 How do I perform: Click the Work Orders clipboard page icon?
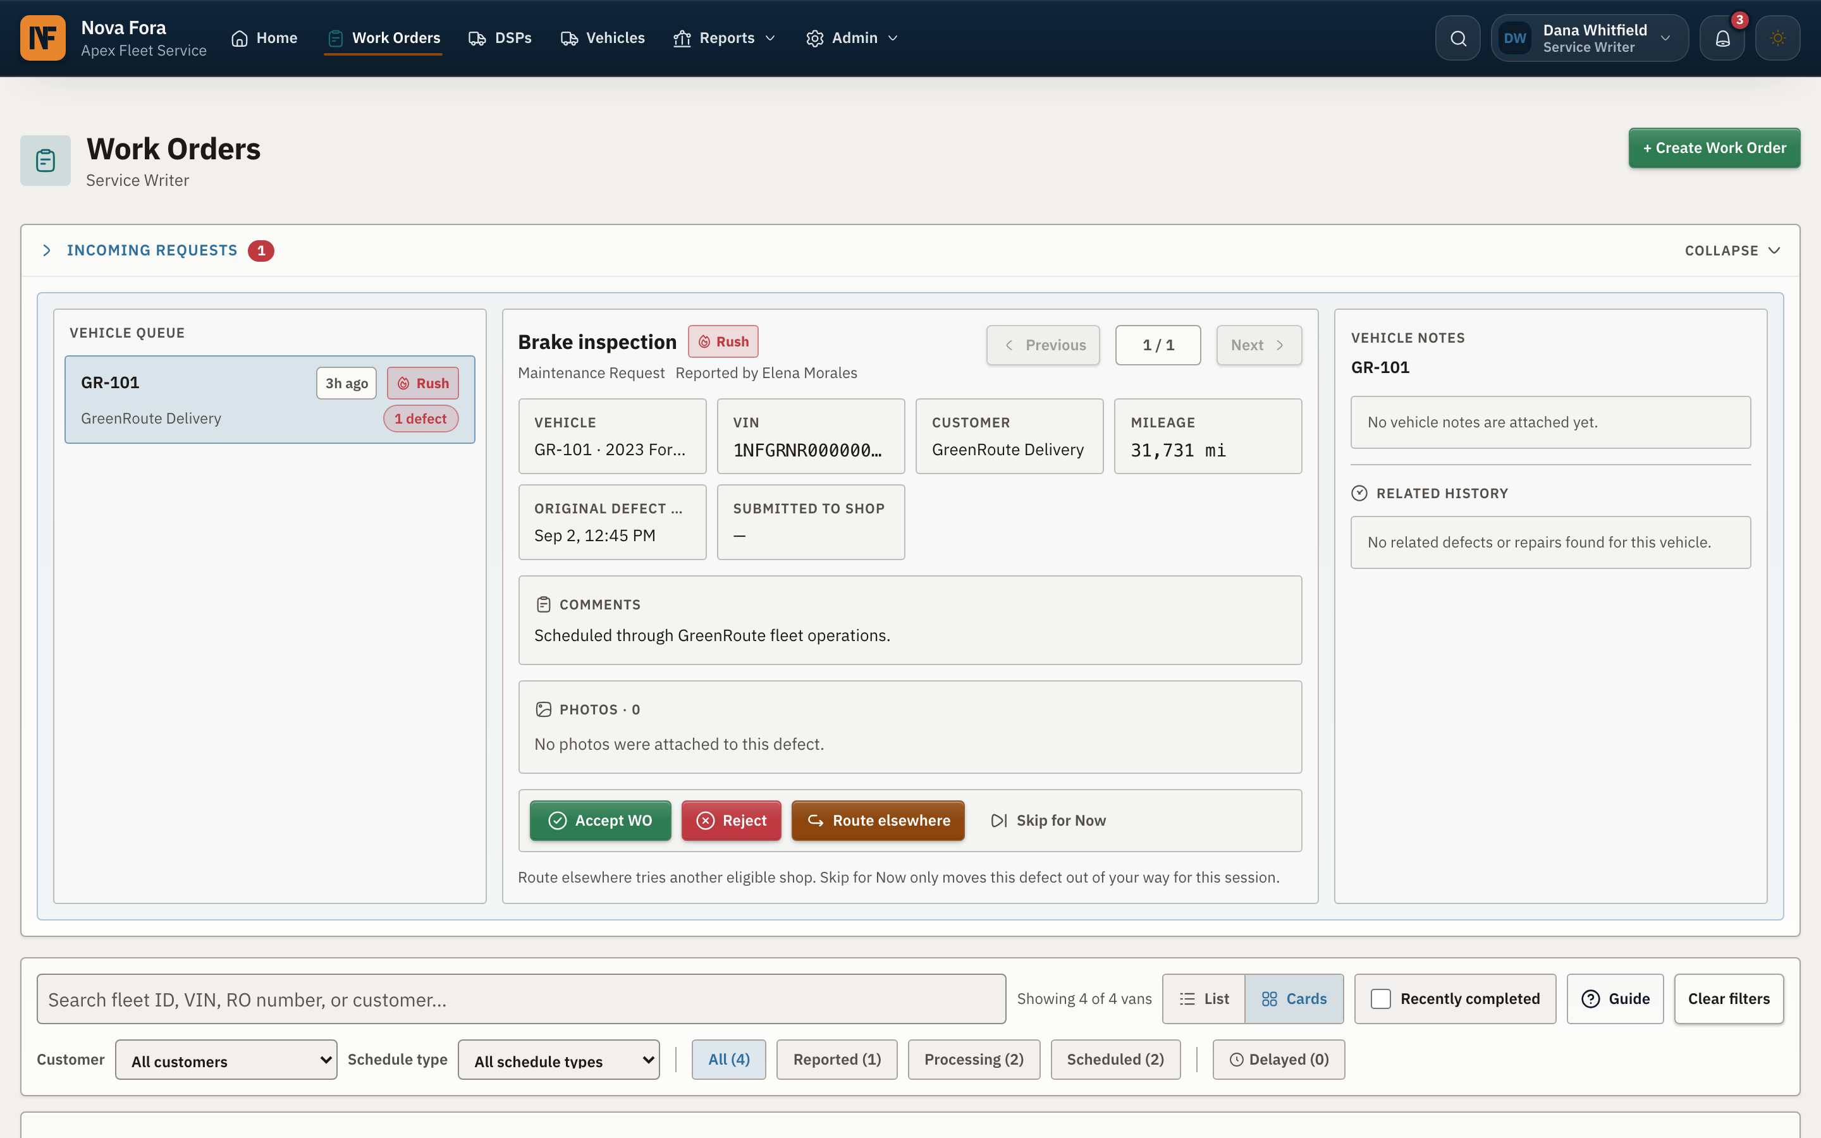click(x=45, y=161)
